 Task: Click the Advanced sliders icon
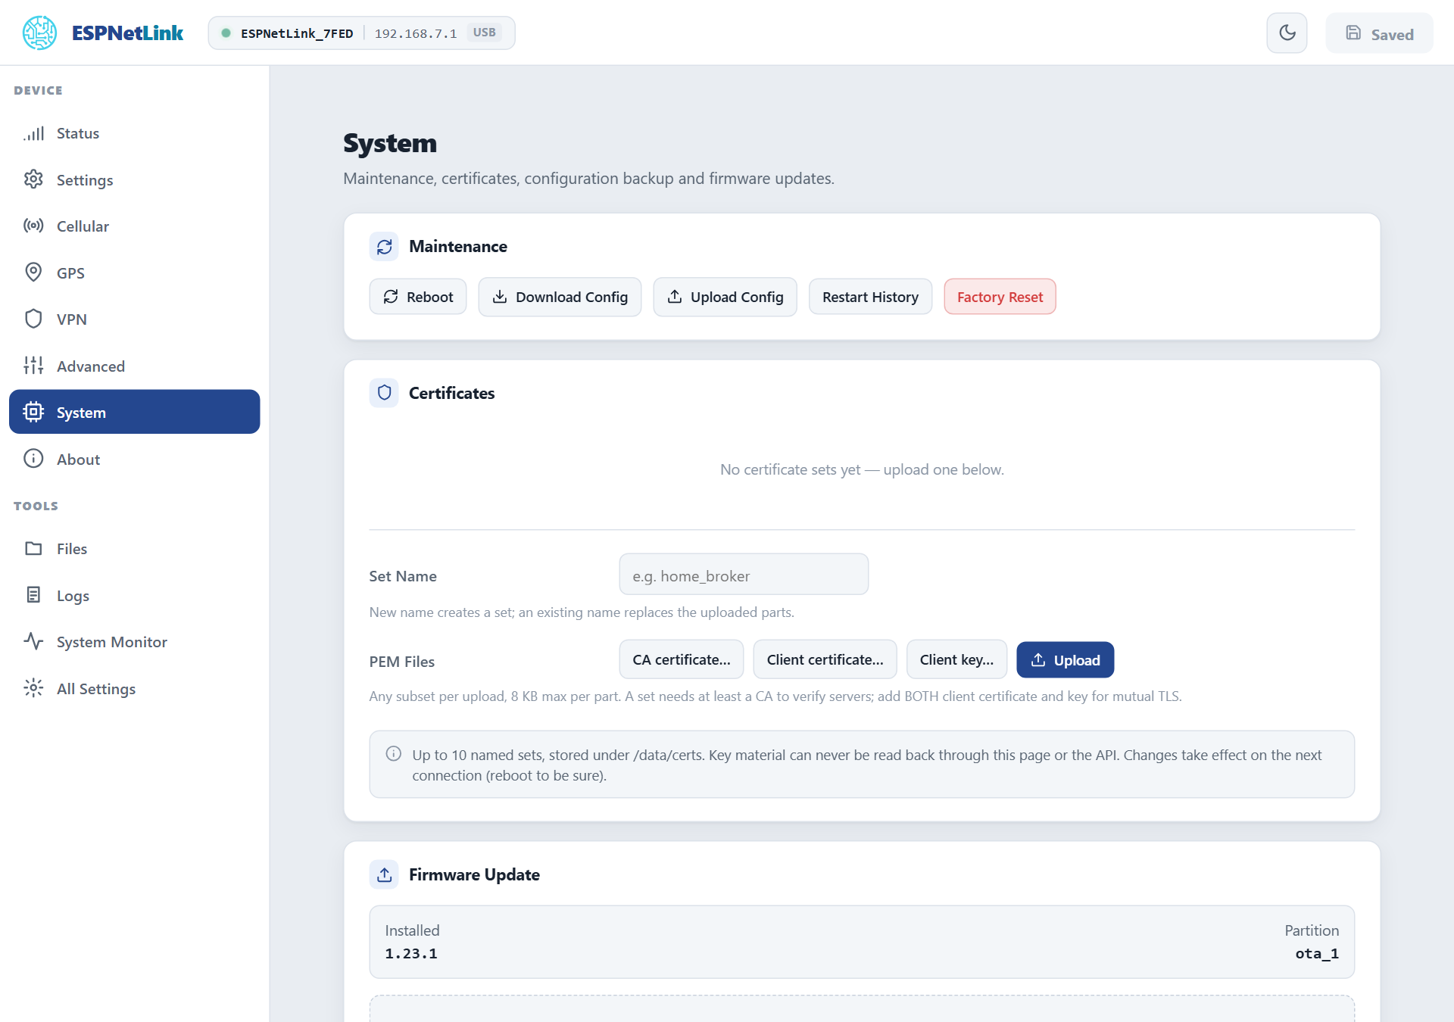point(33,366)
